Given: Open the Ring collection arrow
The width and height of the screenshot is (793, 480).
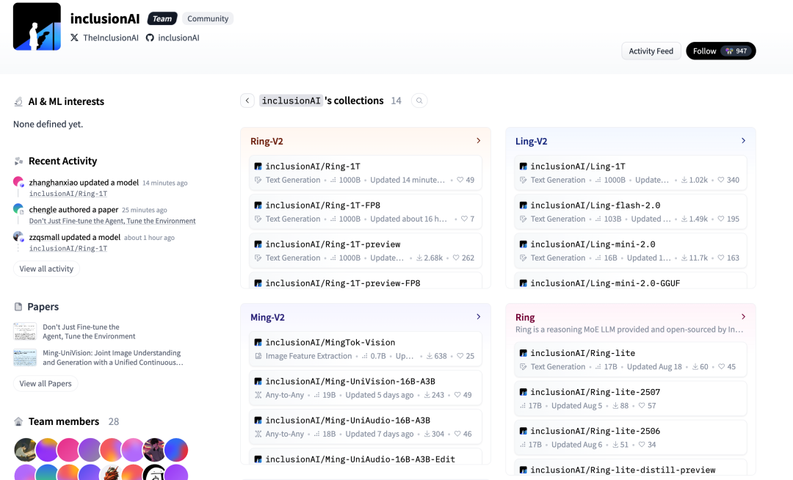Looking at the screenshot, I should [743, 317].
